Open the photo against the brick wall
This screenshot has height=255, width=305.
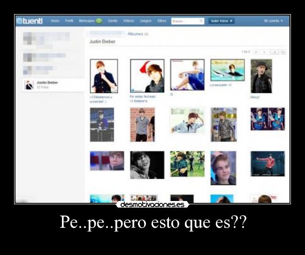pos(142,124)
